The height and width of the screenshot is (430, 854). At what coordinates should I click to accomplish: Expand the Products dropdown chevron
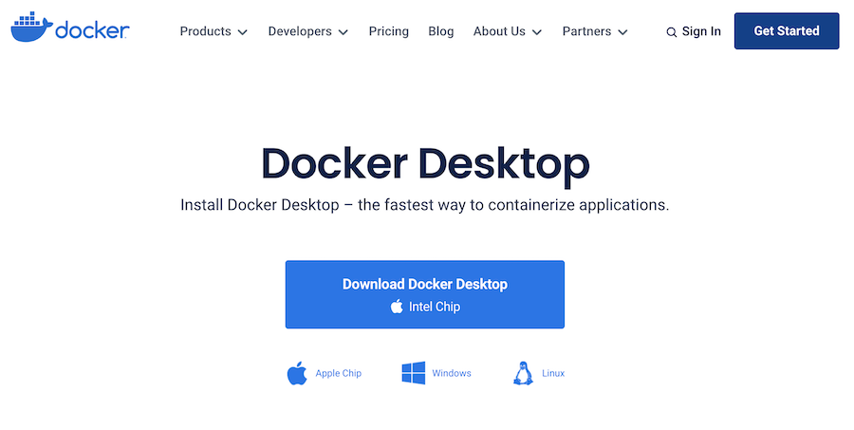click(x=242, y=32)
